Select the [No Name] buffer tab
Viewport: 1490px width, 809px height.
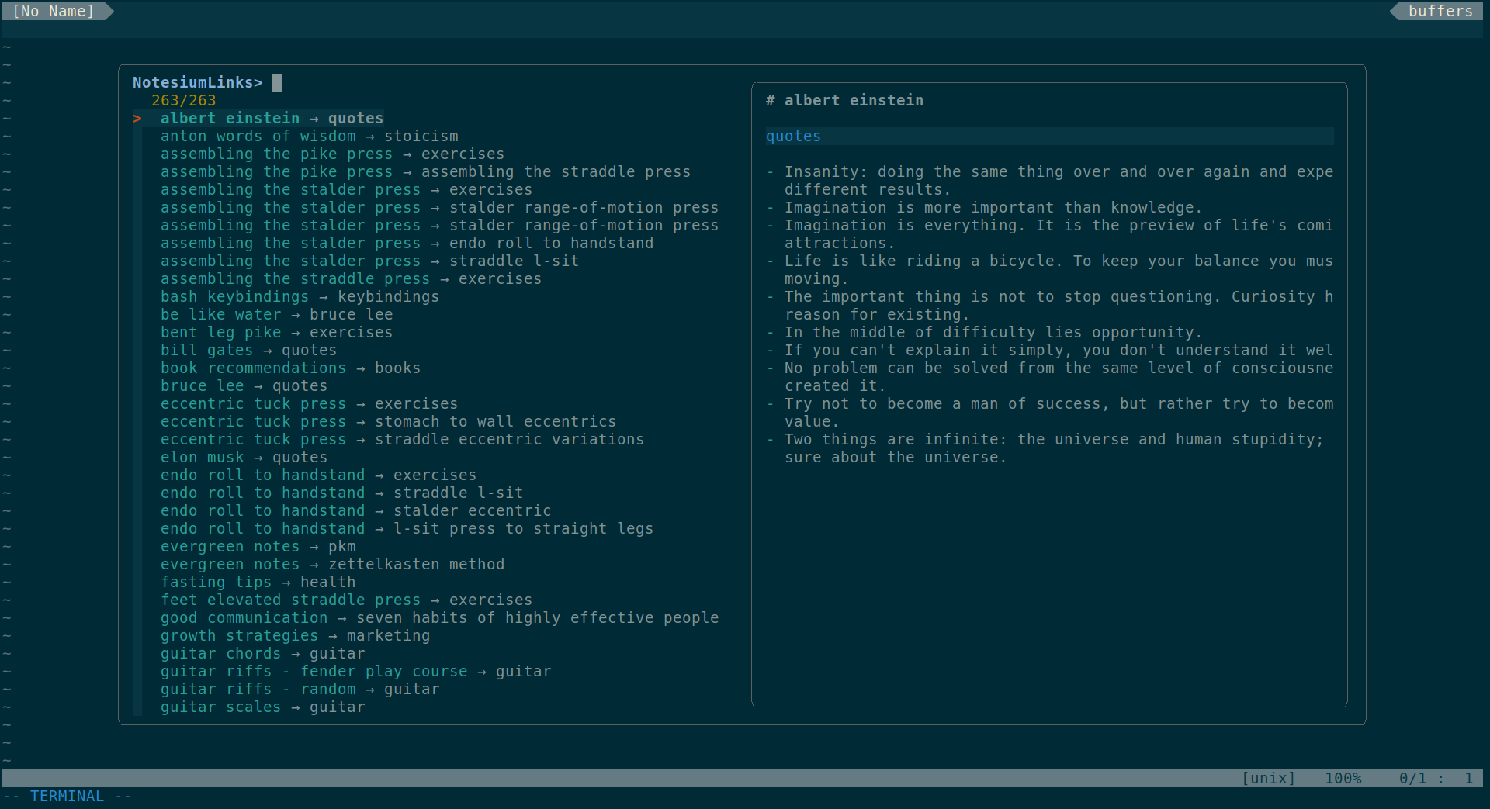coord(53,11)
